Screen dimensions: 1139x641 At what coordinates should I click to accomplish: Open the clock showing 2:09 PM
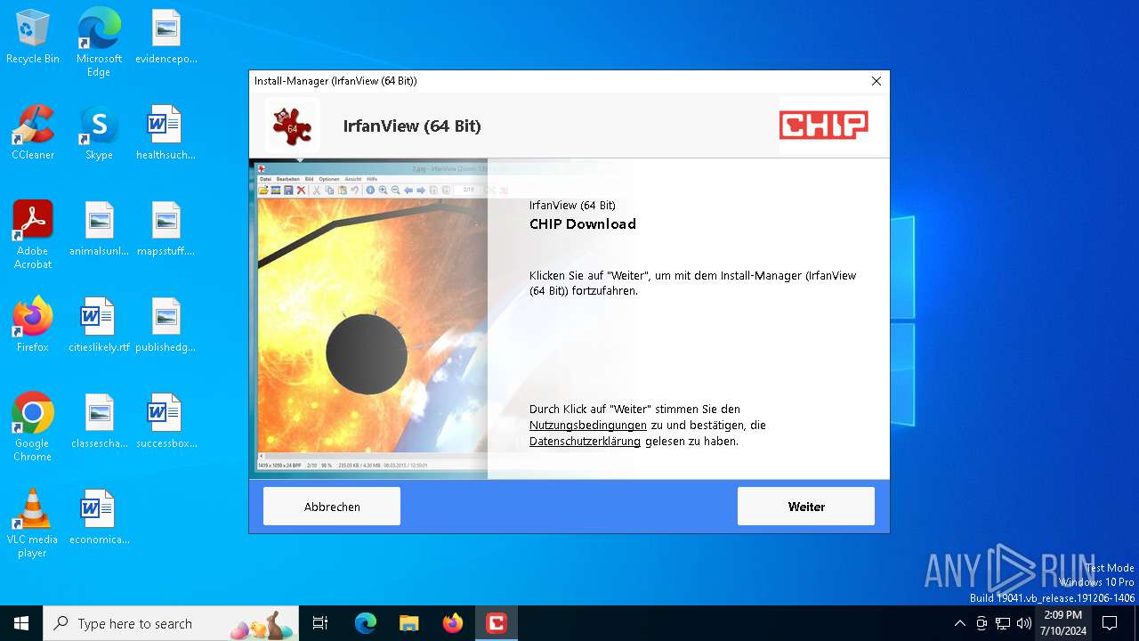(x=1063, y=623)
